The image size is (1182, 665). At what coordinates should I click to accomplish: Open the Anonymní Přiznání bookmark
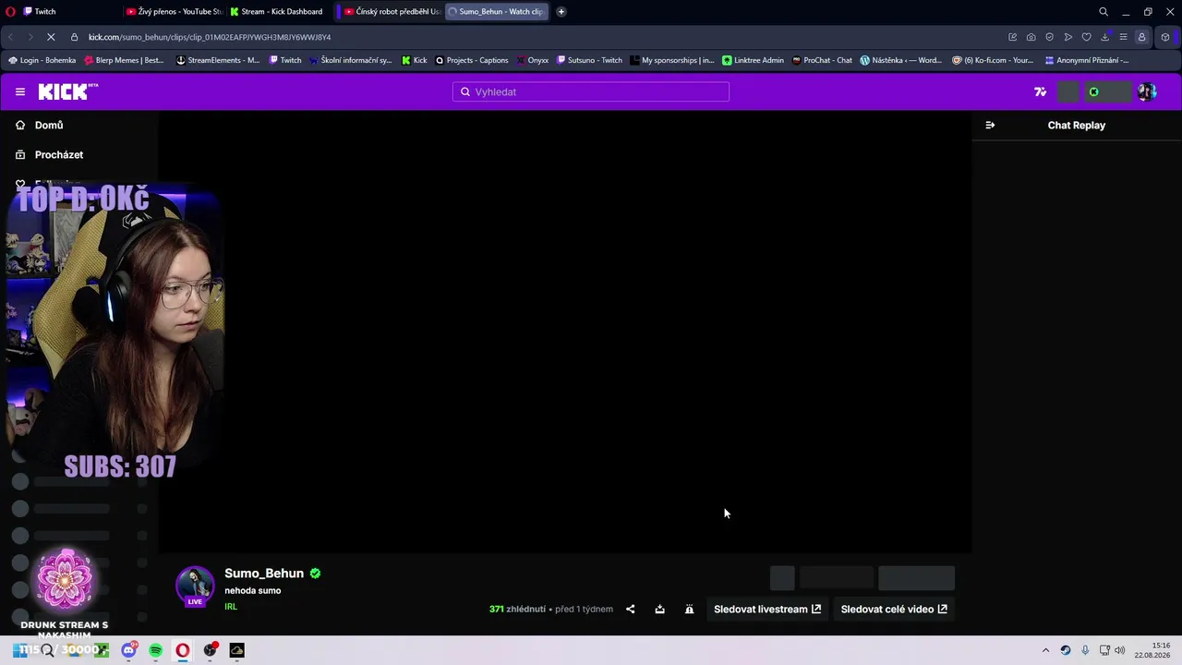(x=1087, y=60)
